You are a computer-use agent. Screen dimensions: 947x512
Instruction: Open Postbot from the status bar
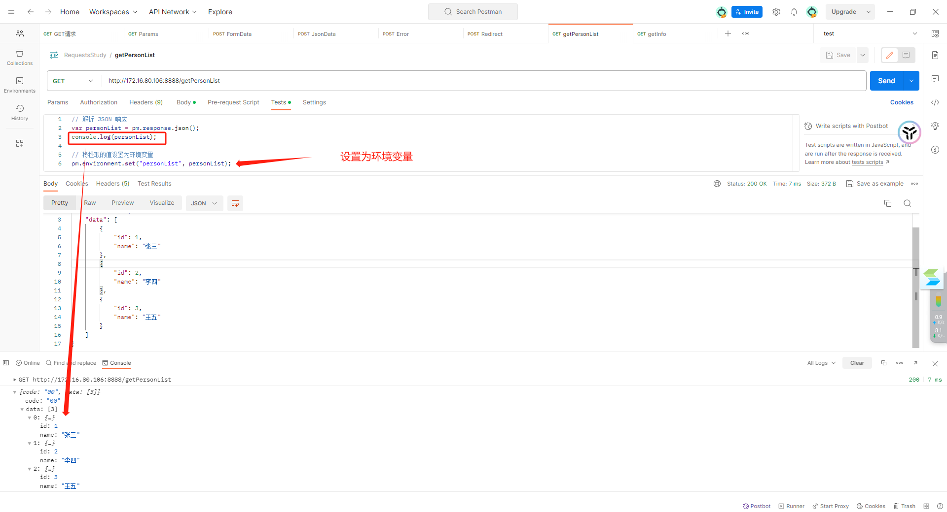757,506
